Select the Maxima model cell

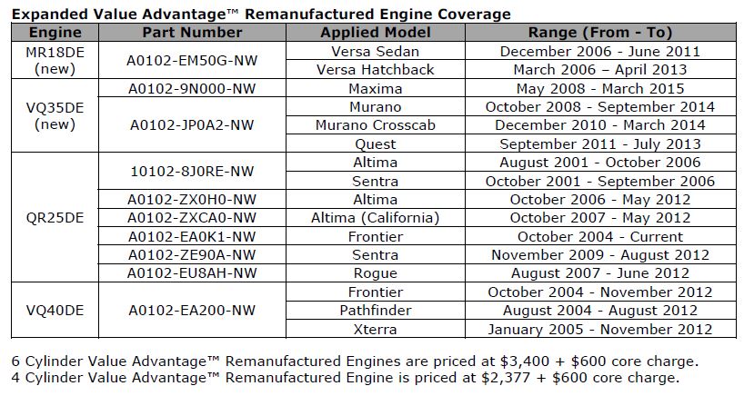tap(373, 89)
